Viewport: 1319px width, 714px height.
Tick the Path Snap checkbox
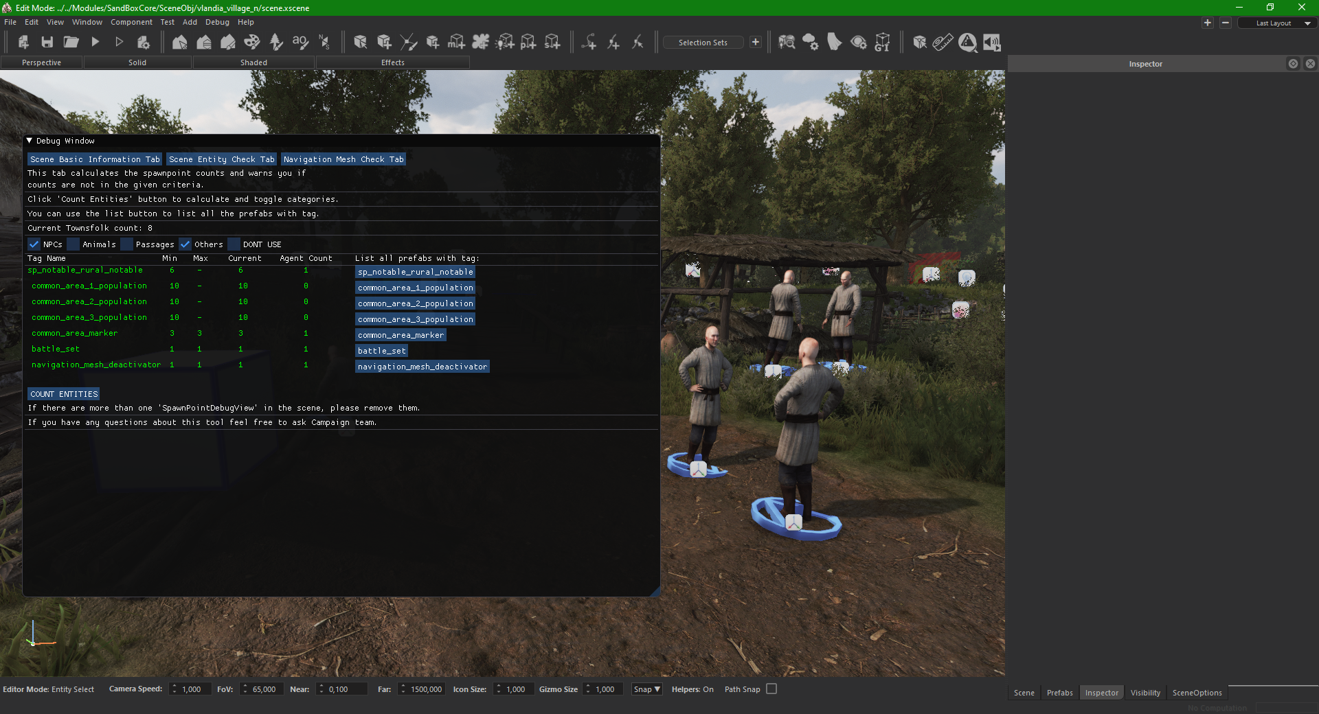[771, 689]
